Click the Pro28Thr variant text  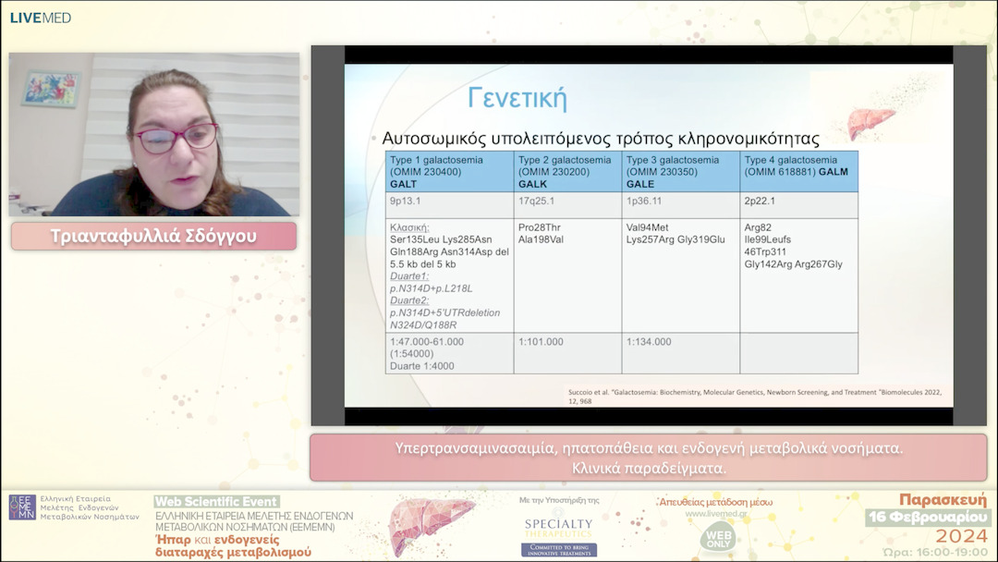(539, 227)
